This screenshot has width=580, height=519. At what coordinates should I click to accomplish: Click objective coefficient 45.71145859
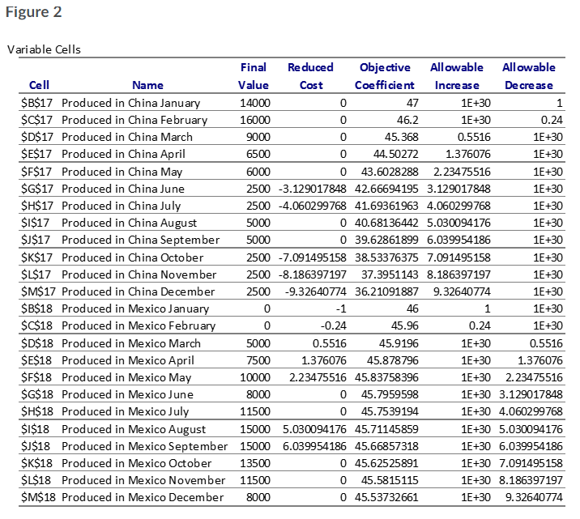[386, 429]
